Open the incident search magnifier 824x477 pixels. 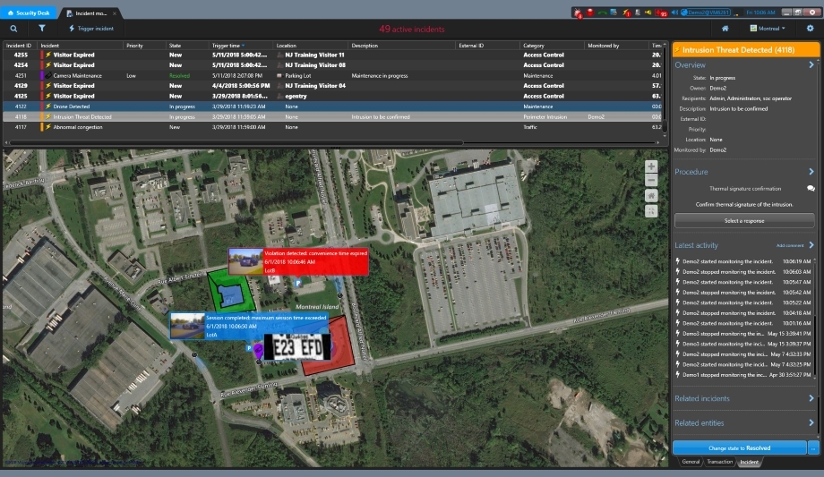13,29
